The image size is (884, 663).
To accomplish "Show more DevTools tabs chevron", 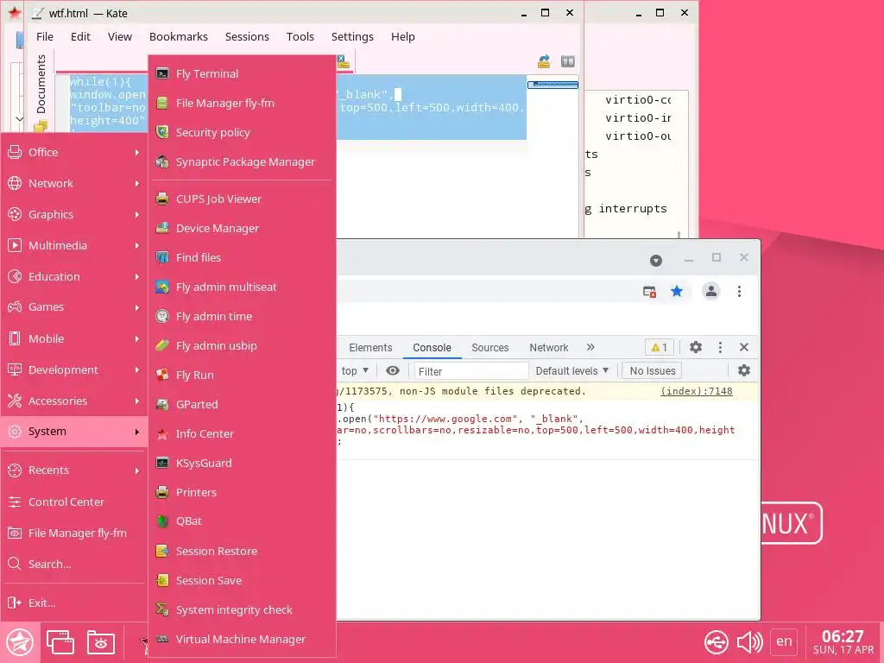I will pyautogui.click(x=590, y=347).
